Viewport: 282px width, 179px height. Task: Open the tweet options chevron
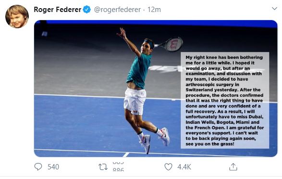(274, 9)
